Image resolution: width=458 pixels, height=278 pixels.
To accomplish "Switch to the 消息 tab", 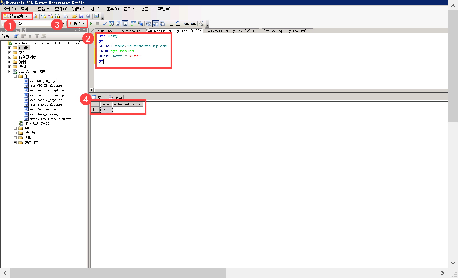I will click(116, 97).
